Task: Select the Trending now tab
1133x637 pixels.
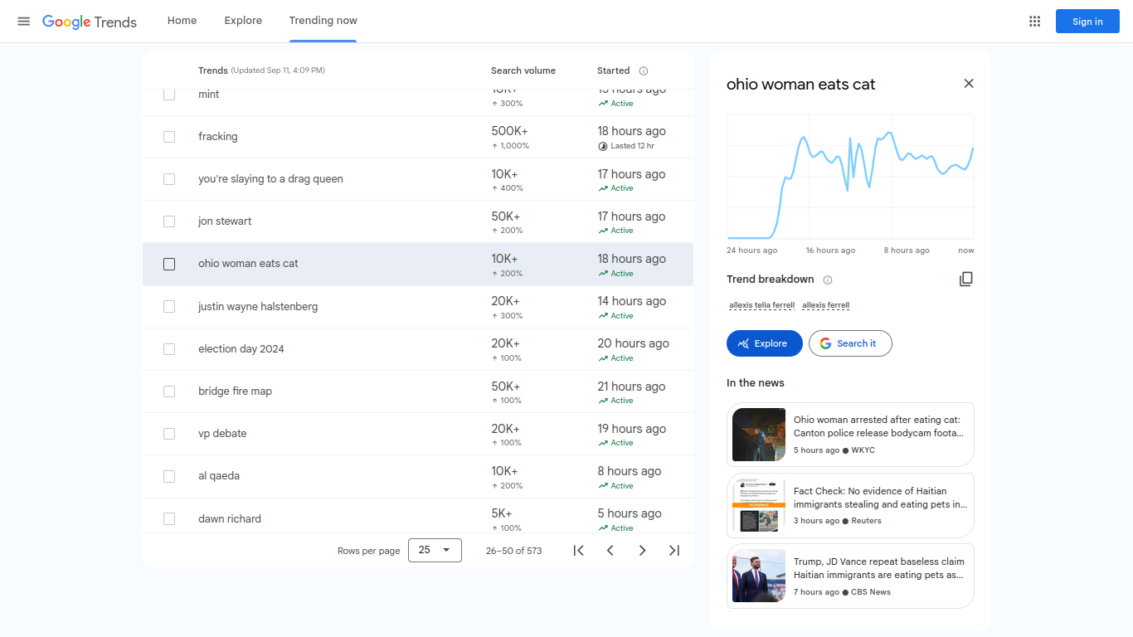Action: 323,21
